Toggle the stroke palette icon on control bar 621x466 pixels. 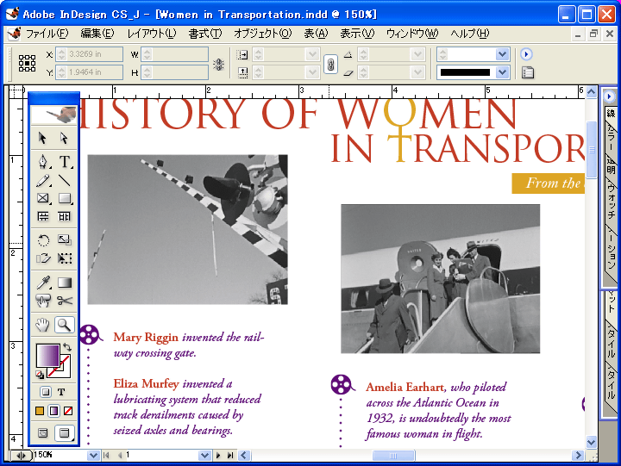coord(528,73)
